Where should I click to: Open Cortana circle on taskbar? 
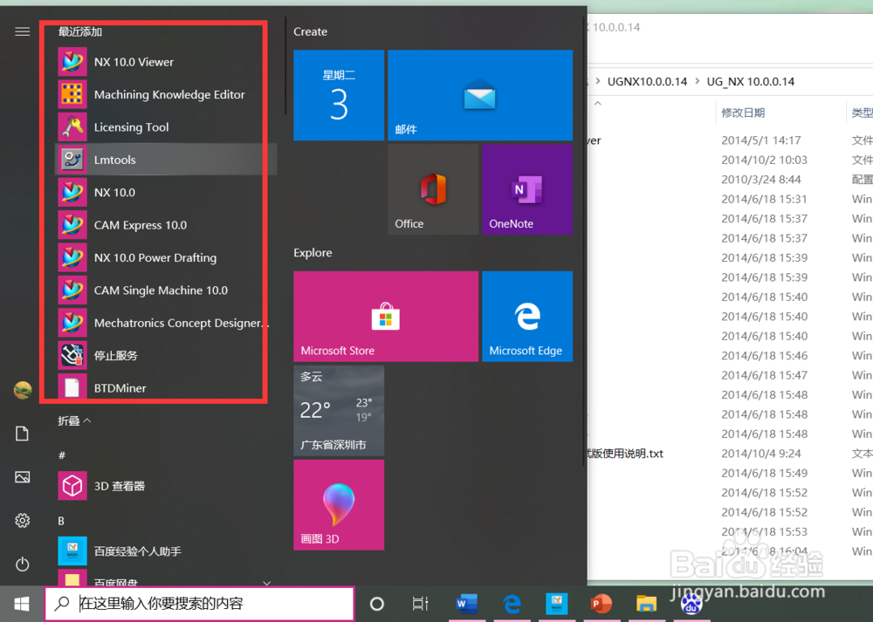point(377,604)
